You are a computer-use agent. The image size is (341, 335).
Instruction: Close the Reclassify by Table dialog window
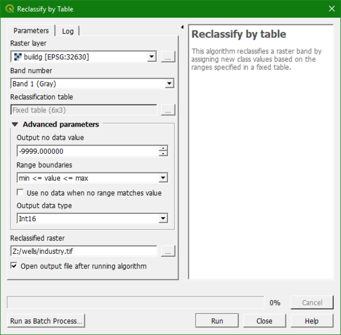pyautogui.click(x=331, y=9)
